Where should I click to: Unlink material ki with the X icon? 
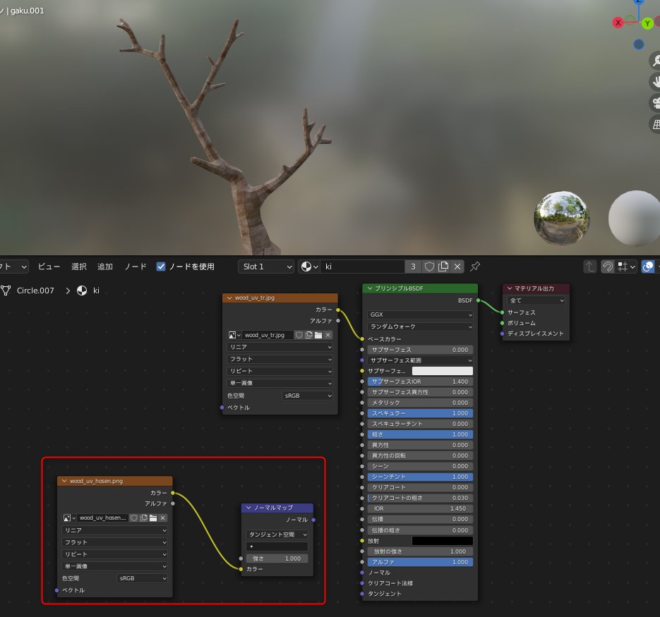457,267
